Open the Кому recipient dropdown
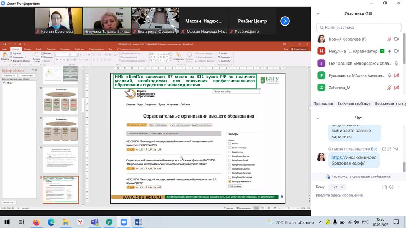This screenshot has width=406, height=228. coord(337,187)
